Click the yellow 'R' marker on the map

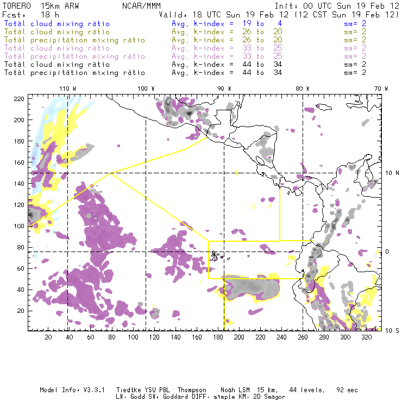click(x=270, y=206)
